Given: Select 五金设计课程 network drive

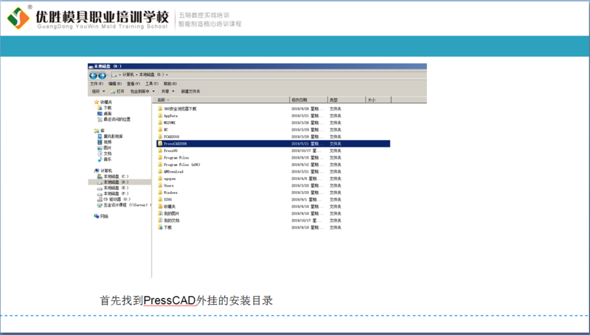Looking at the screenshot, I should [x=124, y=205].
